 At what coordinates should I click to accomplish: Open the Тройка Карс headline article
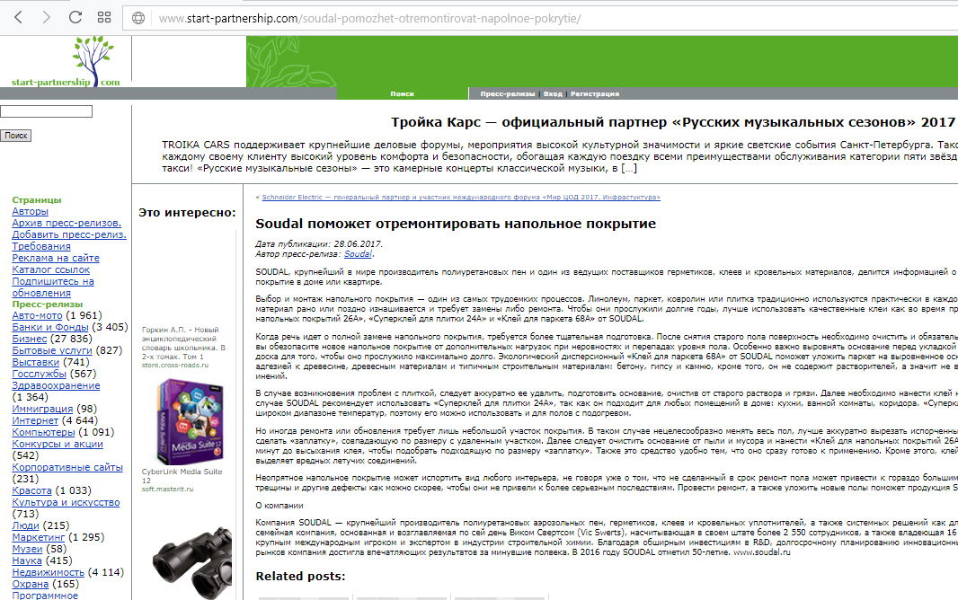673,122
